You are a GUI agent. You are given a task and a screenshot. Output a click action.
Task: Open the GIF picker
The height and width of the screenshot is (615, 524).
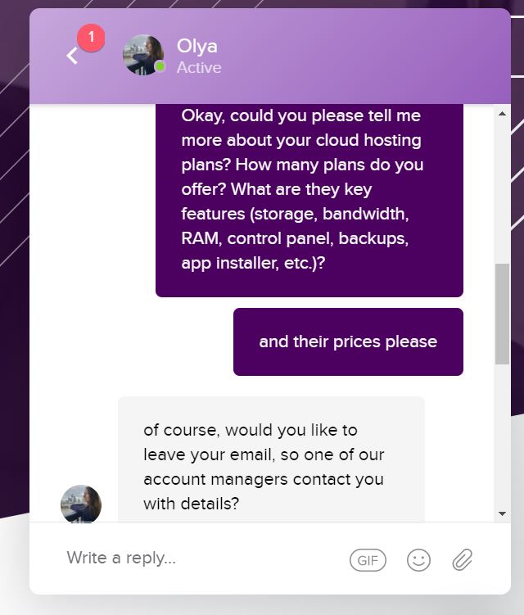(x=368, y=560)
